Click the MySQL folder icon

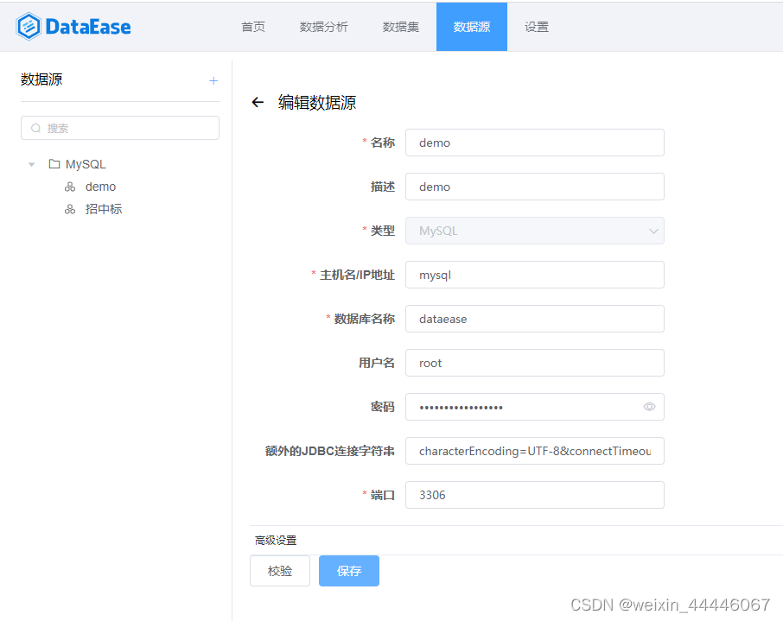coord(54,164)
